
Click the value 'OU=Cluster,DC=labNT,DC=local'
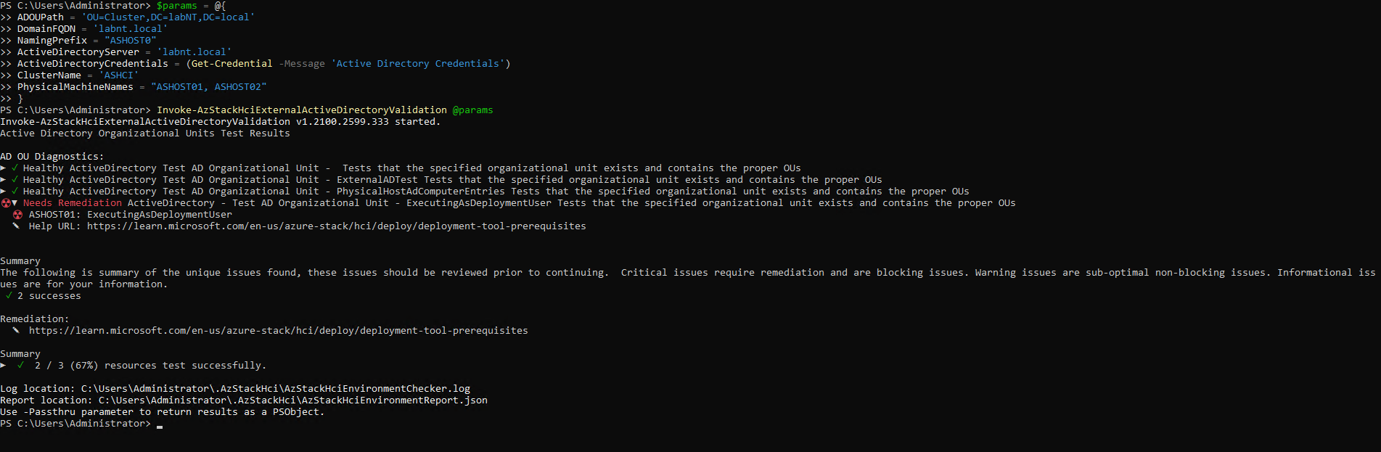click(168, 17)
